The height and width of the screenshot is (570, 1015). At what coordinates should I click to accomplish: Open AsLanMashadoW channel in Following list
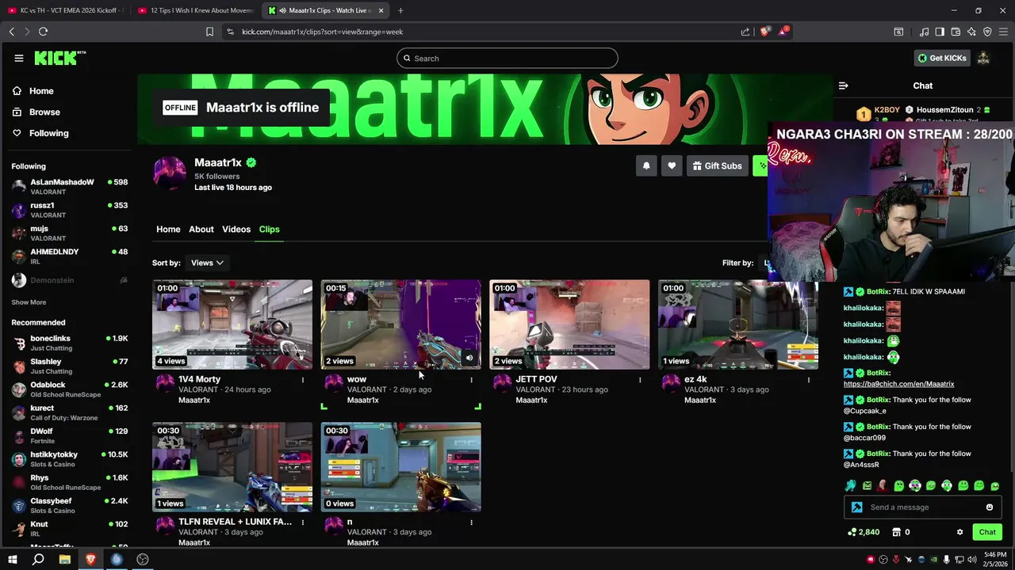point(69,187)
